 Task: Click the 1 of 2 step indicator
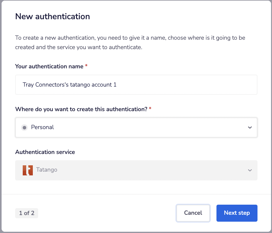coord(27,213)
